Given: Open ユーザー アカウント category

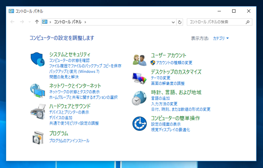Looking at the screenshot, I should pos(169,55).
